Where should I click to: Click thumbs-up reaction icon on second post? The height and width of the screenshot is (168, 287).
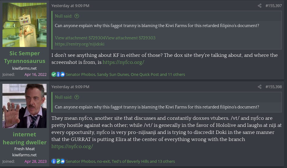62,161
